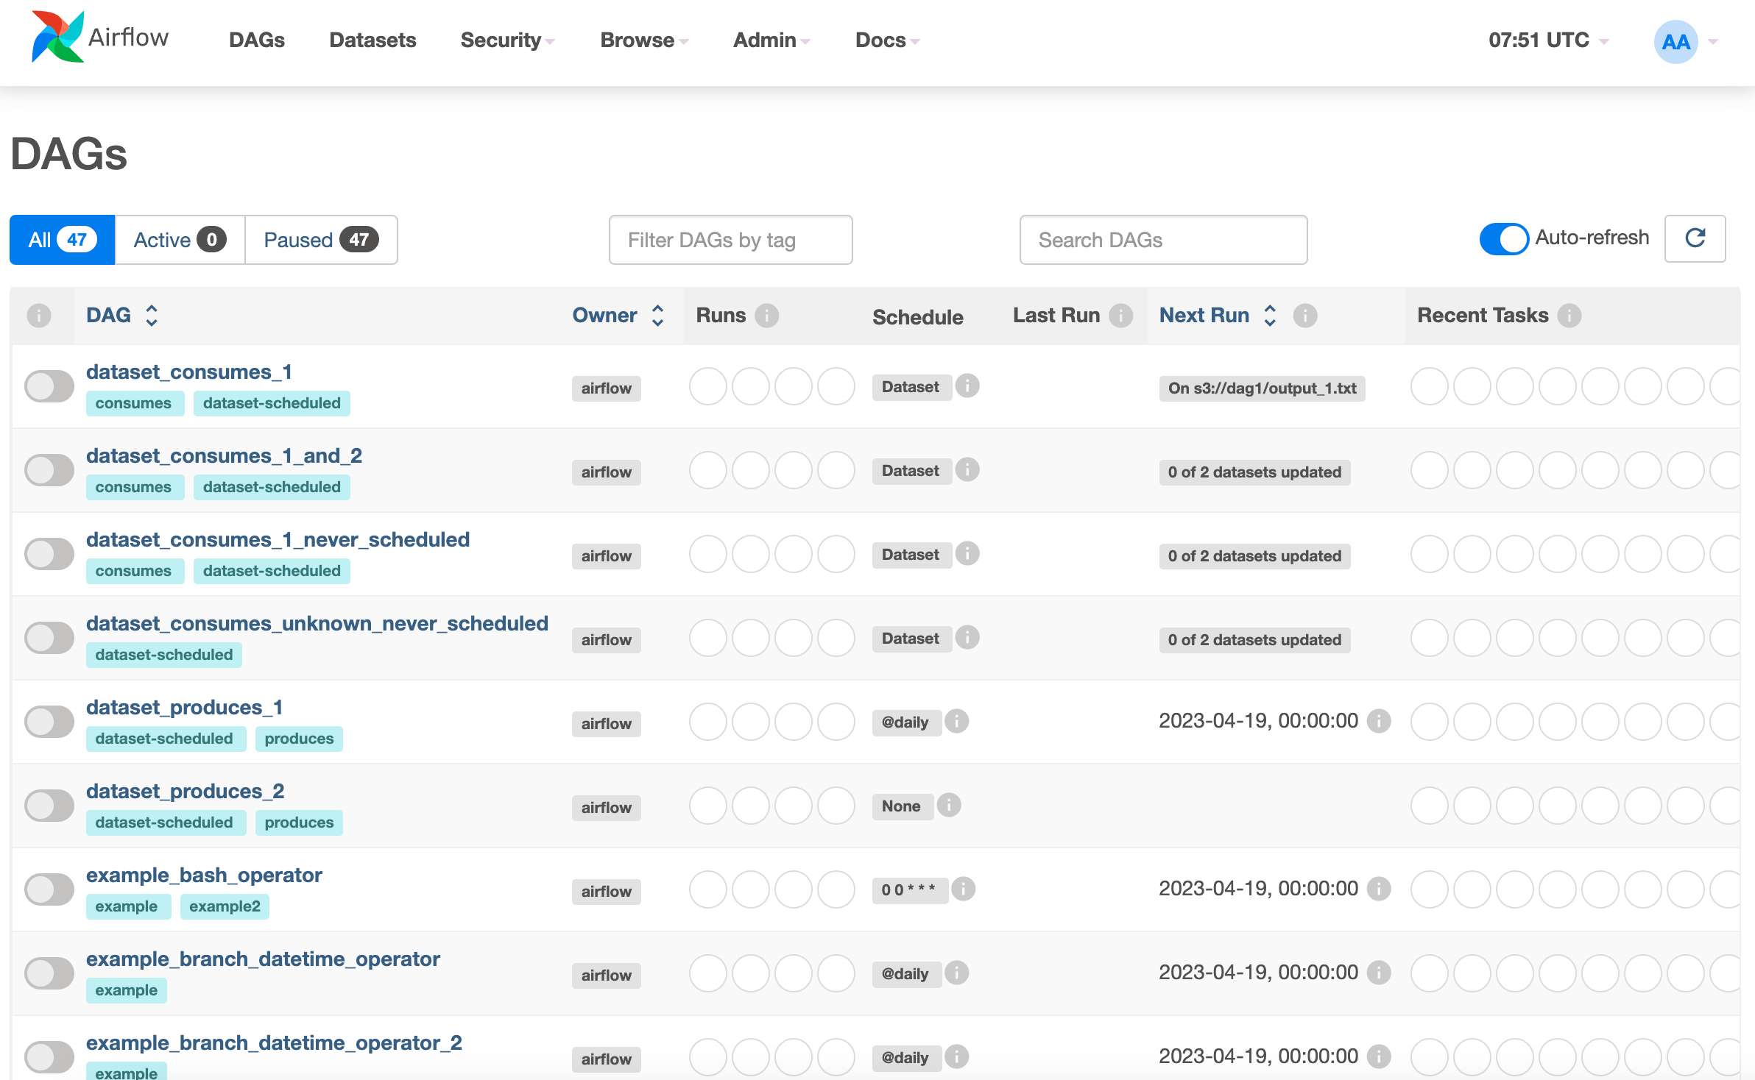The image size is (1755, 1080).
Task: Click the sort arrows next to DAG column
Action: pos(152,316)
